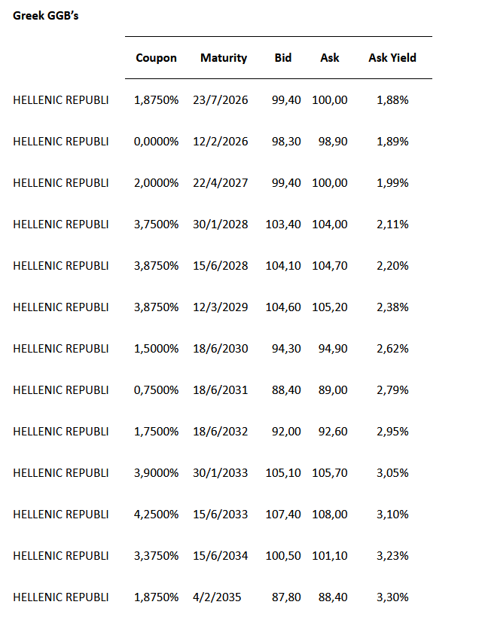Click the maturity date 23/7/2026

click(220, 99)
